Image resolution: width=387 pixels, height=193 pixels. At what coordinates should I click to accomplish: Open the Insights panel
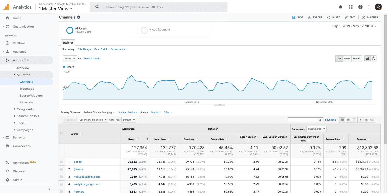[x=370, y=17]
